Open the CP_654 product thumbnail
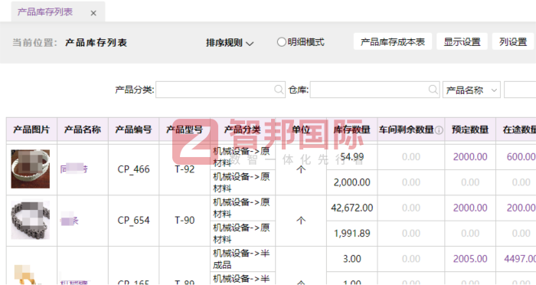The width and height of the screenshot is (536, 285). tap(31, 220)
